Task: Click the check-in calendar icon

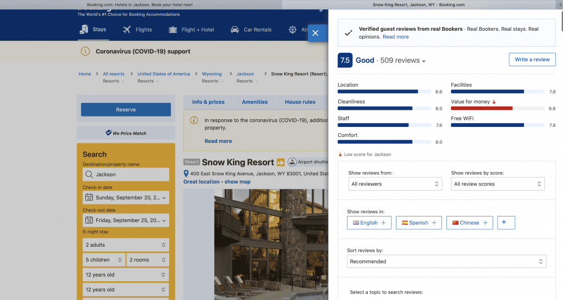Action: pyautogui.click(x=89, y=197)
